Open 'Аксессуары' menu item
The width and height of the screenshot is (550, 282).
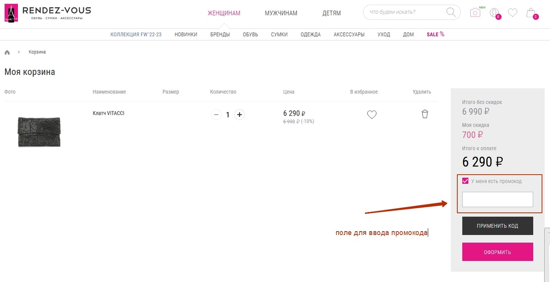[x=349, y=34]
